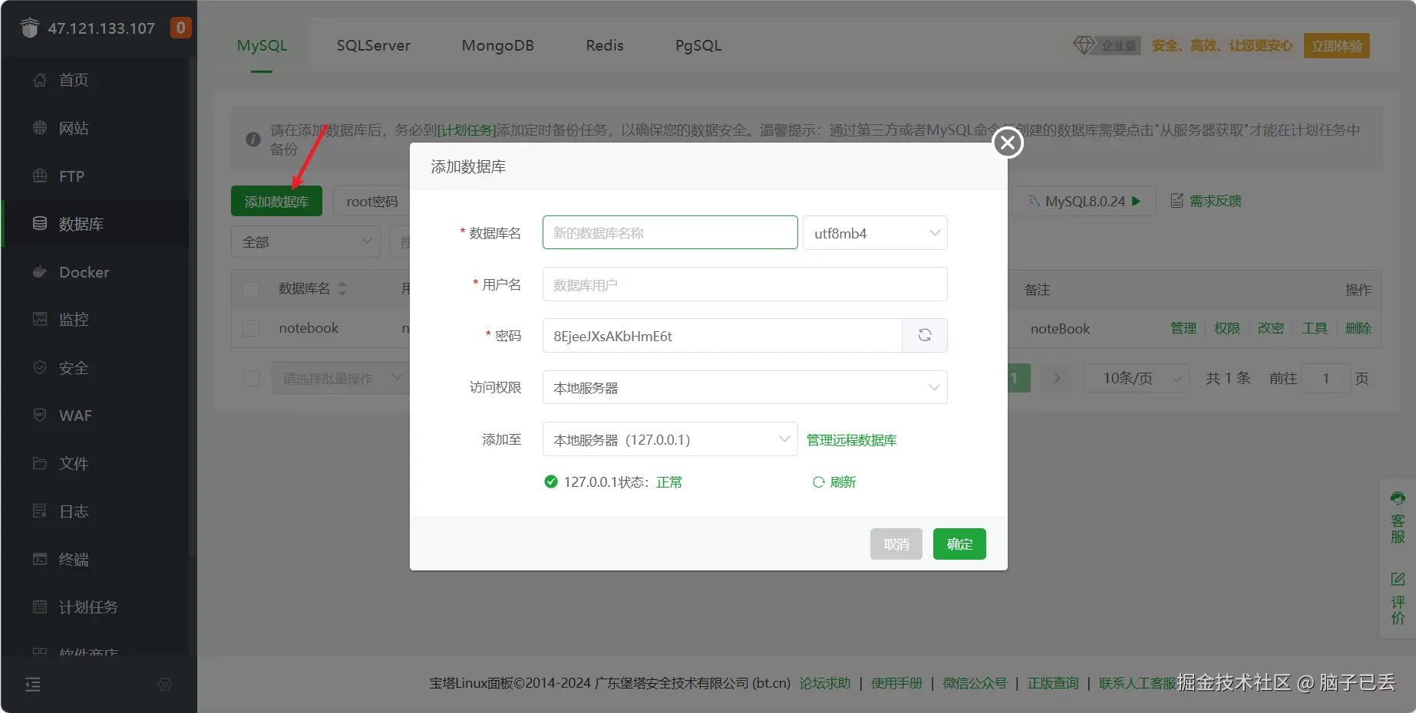Open the 客服 customer service headset icon
1416x713 pixels.
[x=1398, y=498]
